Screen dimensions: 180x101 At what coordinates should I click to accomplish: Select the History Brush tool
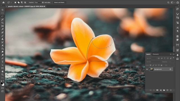(3, 42)
